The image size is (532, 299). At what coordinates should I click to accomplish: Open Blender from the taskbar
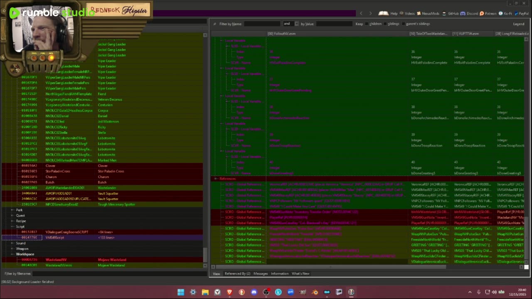pyautogui.click(x=315, y=292)
